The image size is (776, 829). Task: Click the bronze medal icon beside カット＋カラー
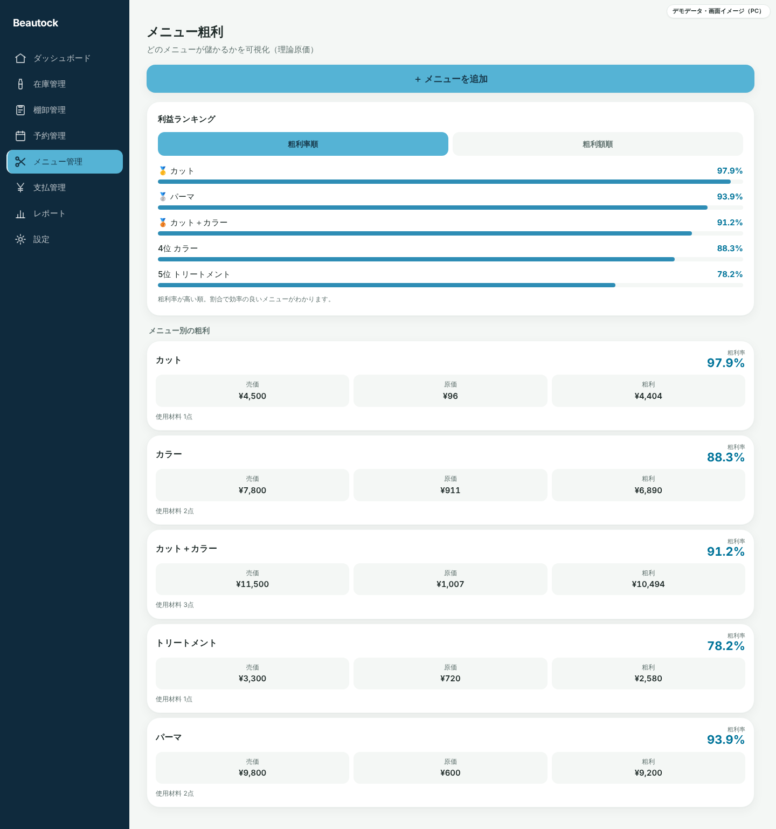pyautogui.click(x=163, y=223)
